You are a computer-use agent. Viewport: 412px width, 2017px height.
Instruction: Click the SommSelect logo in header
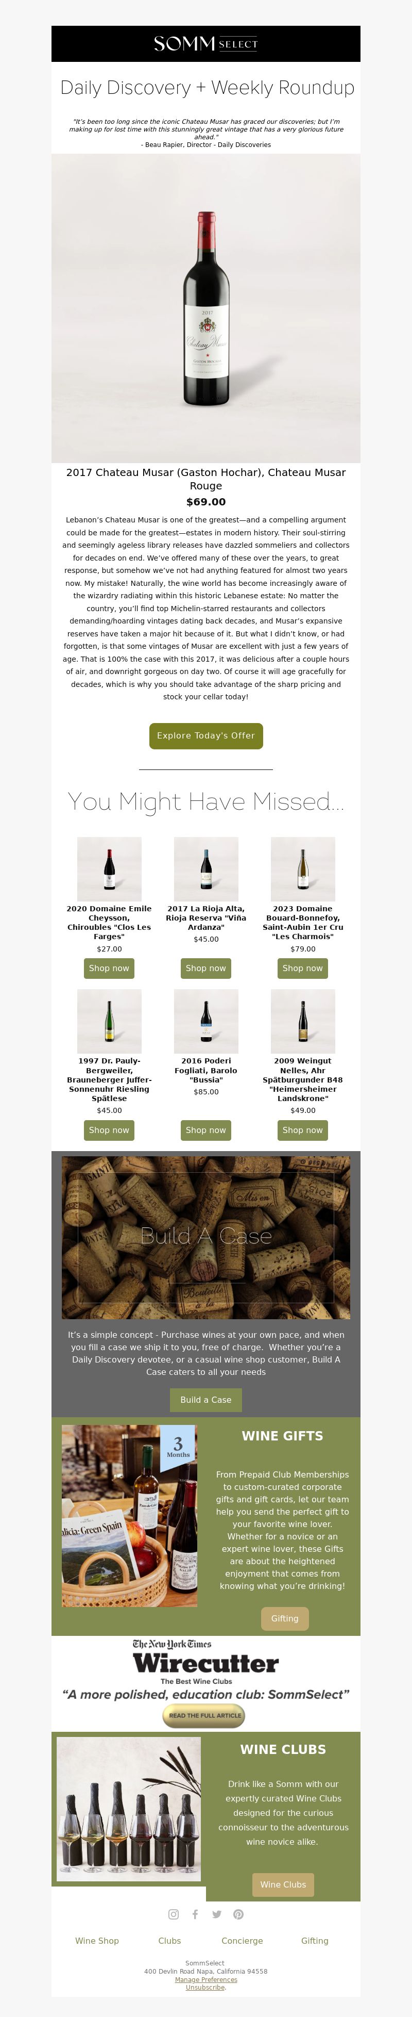point(205,44)
